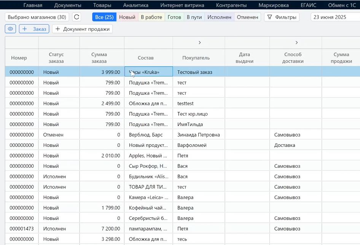Open the Документы menu
360x245 pixels.
68,5
